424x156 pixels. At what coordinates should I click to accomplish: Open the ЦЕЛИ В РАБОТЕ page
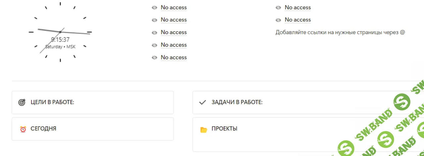[x=52, y=102]
